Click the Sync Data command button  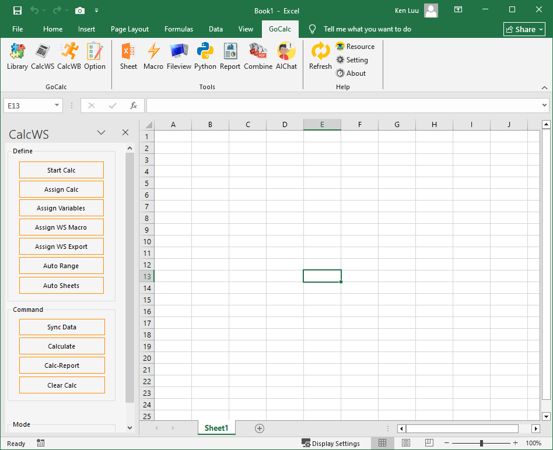click(x=62, y=327)
